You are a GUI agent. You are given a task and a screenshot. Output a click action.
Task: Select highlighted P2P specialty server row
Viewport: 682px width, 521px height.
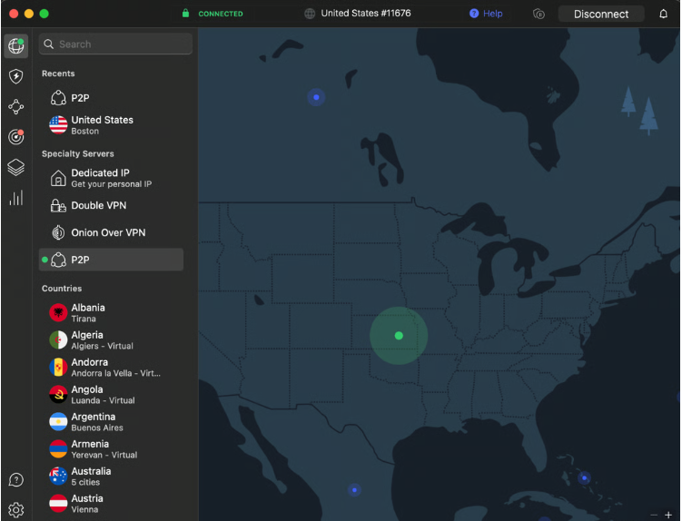point(111,260)
